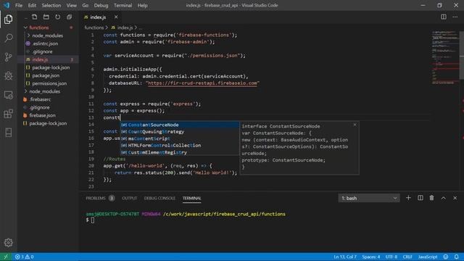Click the 'functions' breadcrumb segment

tap(94, 28)
